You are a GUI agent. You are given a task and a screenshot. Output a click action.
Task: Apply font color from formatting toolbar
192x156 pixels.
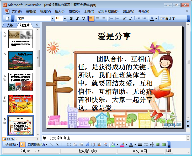[152, 19]
